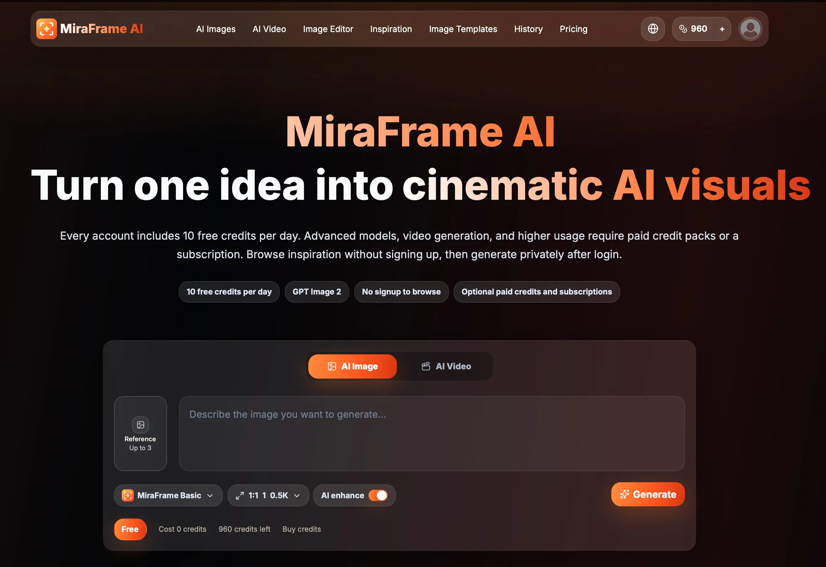Image resolution: width=826 pixels, height=567 pixels.
Task: Open the user profile avatar
Action: pos(750,29)
